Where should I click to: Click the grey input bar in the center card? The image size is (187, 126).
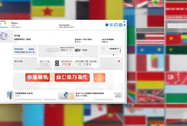52,50
